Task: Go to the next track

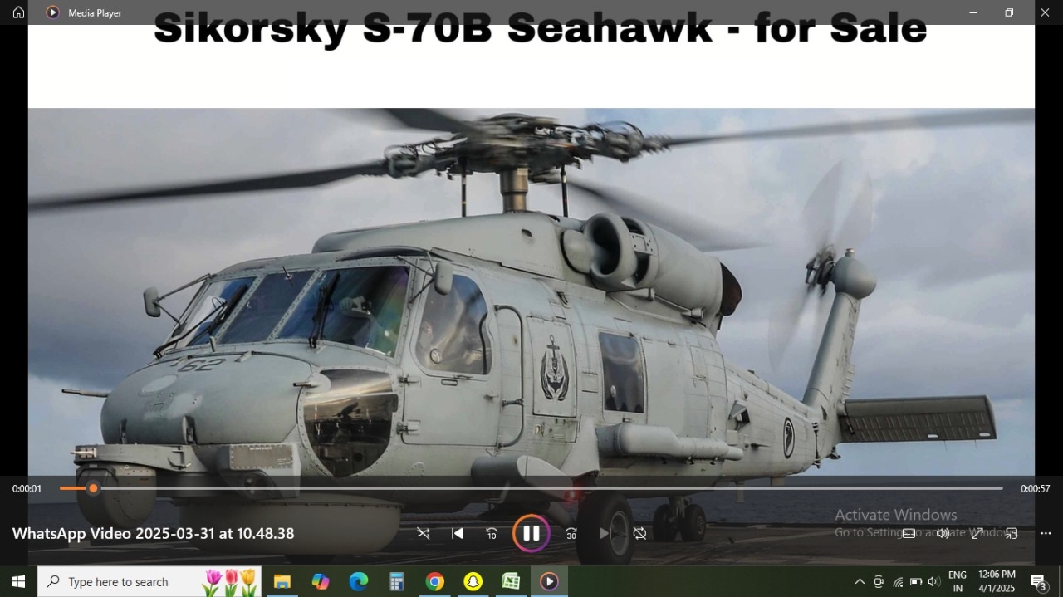Action: coord(605,533)
